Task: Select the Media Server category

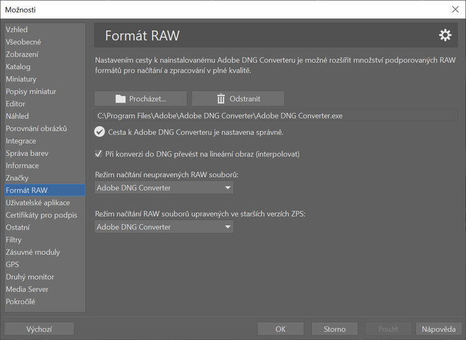Action: point(45,289)
